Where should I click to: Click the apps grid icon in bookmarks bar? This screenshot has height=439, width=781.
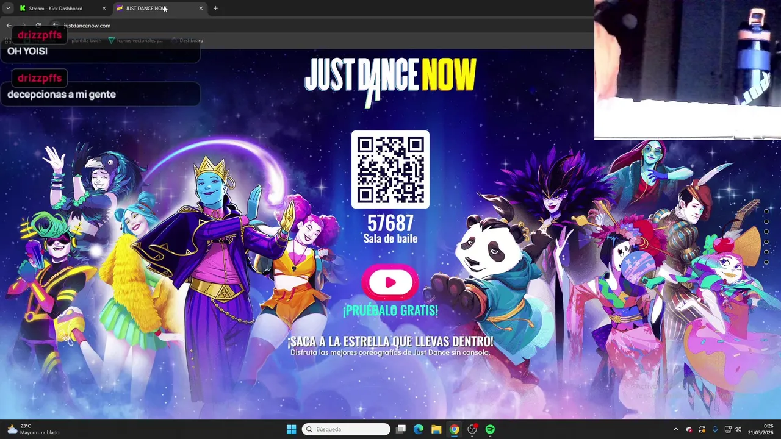pos(8,41)
